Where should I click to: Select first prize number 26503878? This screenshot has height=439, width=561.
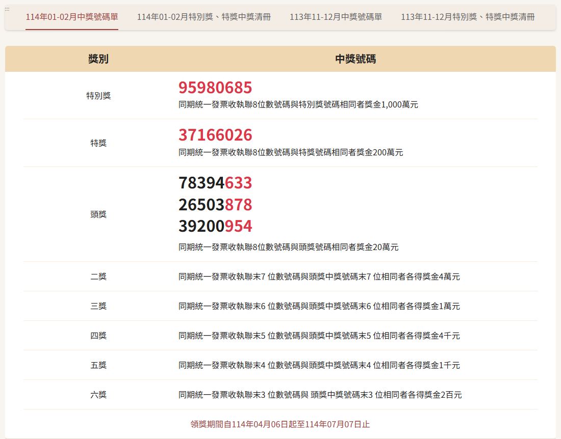pyautogui.click(x=215, y=205)
